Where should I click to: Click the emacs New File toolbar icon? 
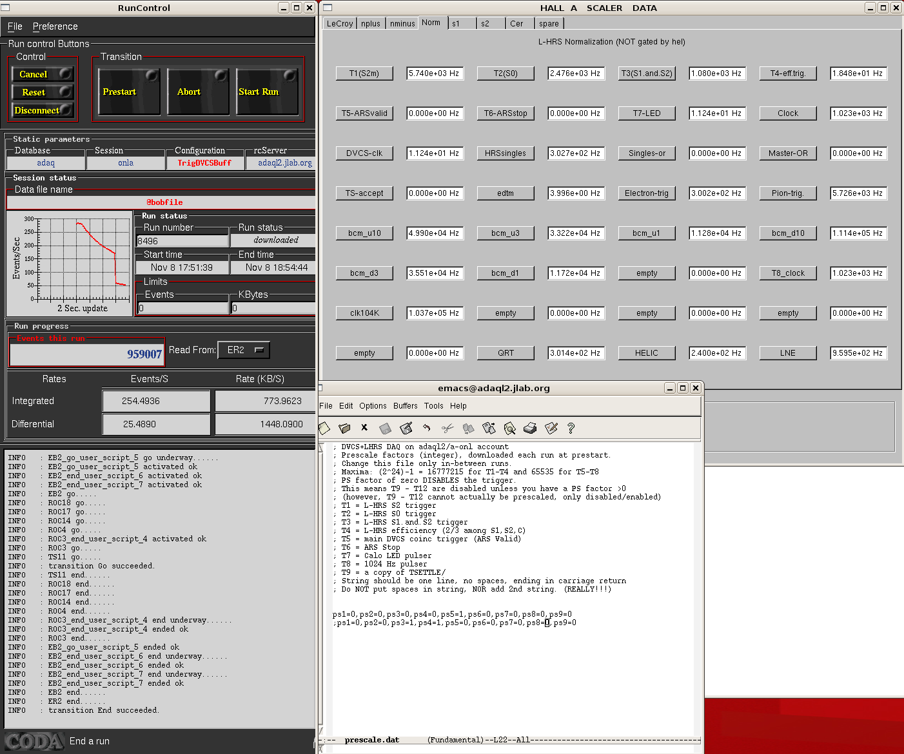(x=324, y=428)
